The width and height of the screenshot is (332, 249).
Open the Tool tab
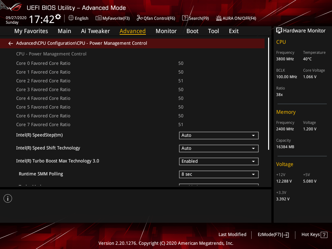(x=213, y=31)
